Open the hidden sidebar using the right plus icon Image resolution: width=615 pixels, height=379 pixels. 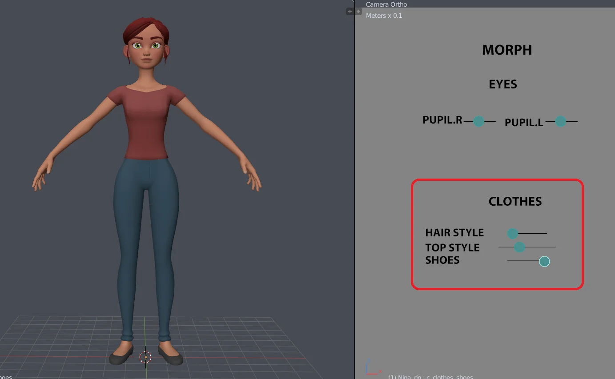point(358,11)
